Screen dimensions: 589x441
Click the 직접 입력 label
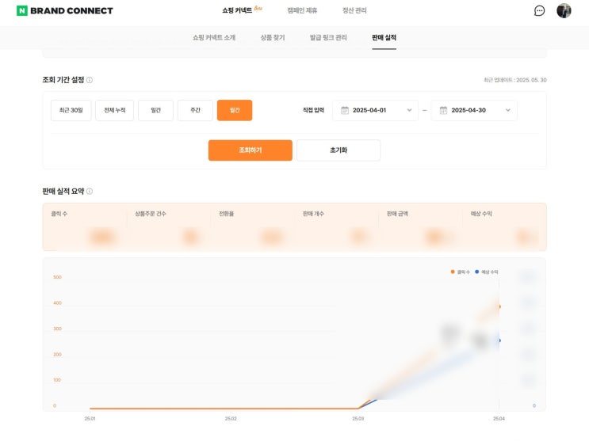click(x=313, y=110)
